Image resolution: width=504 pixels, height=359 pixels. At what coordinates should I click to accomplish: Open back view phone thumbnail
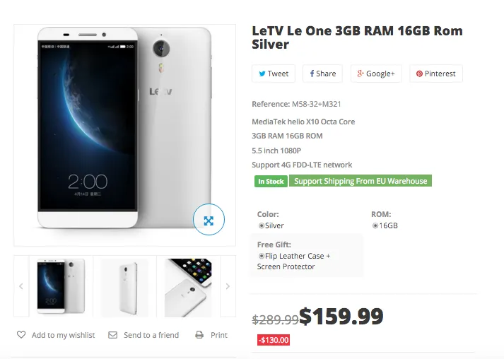pos(124,286)
